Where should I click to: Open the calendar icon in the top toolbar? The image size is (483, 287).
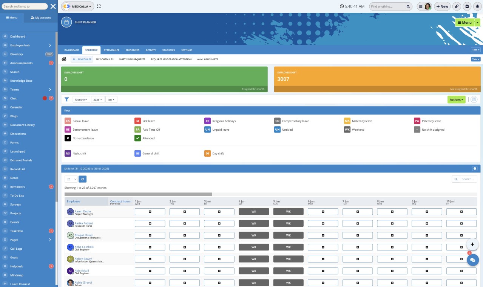467,6
